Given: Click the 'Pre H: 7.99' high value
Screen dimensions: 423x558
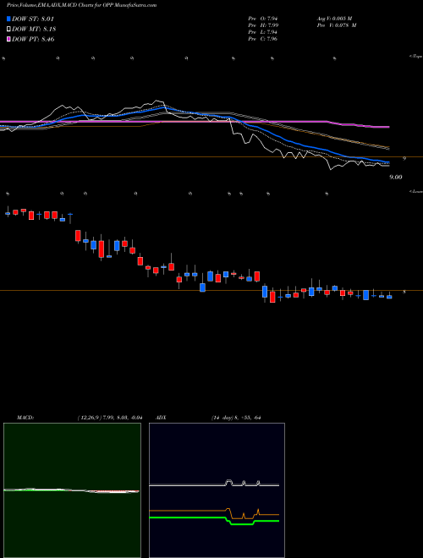Looking at the screenshot, I should coord(263,25).
